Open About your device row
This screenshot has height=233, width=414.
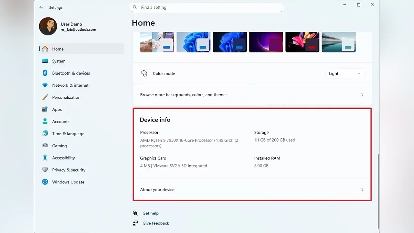pos(252,190)
